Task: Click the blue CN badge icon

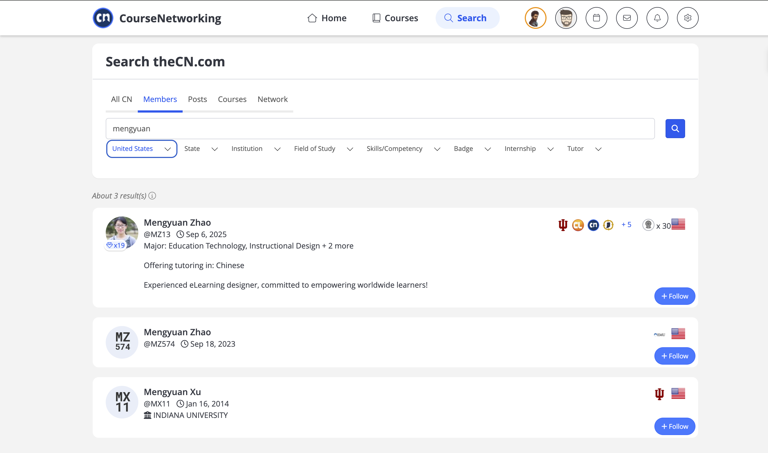Action: [593, 225]
